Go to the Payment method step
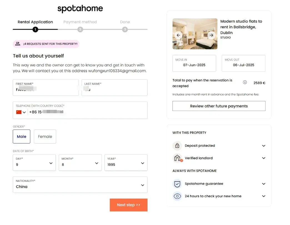 pos(80,29)
